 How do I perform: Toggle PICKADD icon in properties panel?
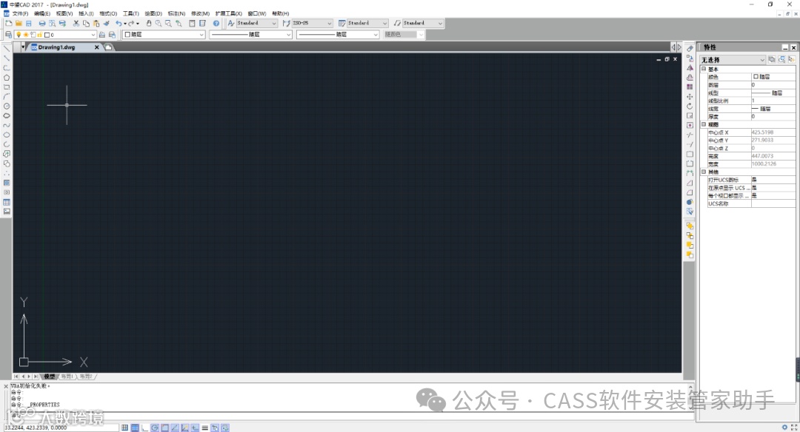[772, 60]
